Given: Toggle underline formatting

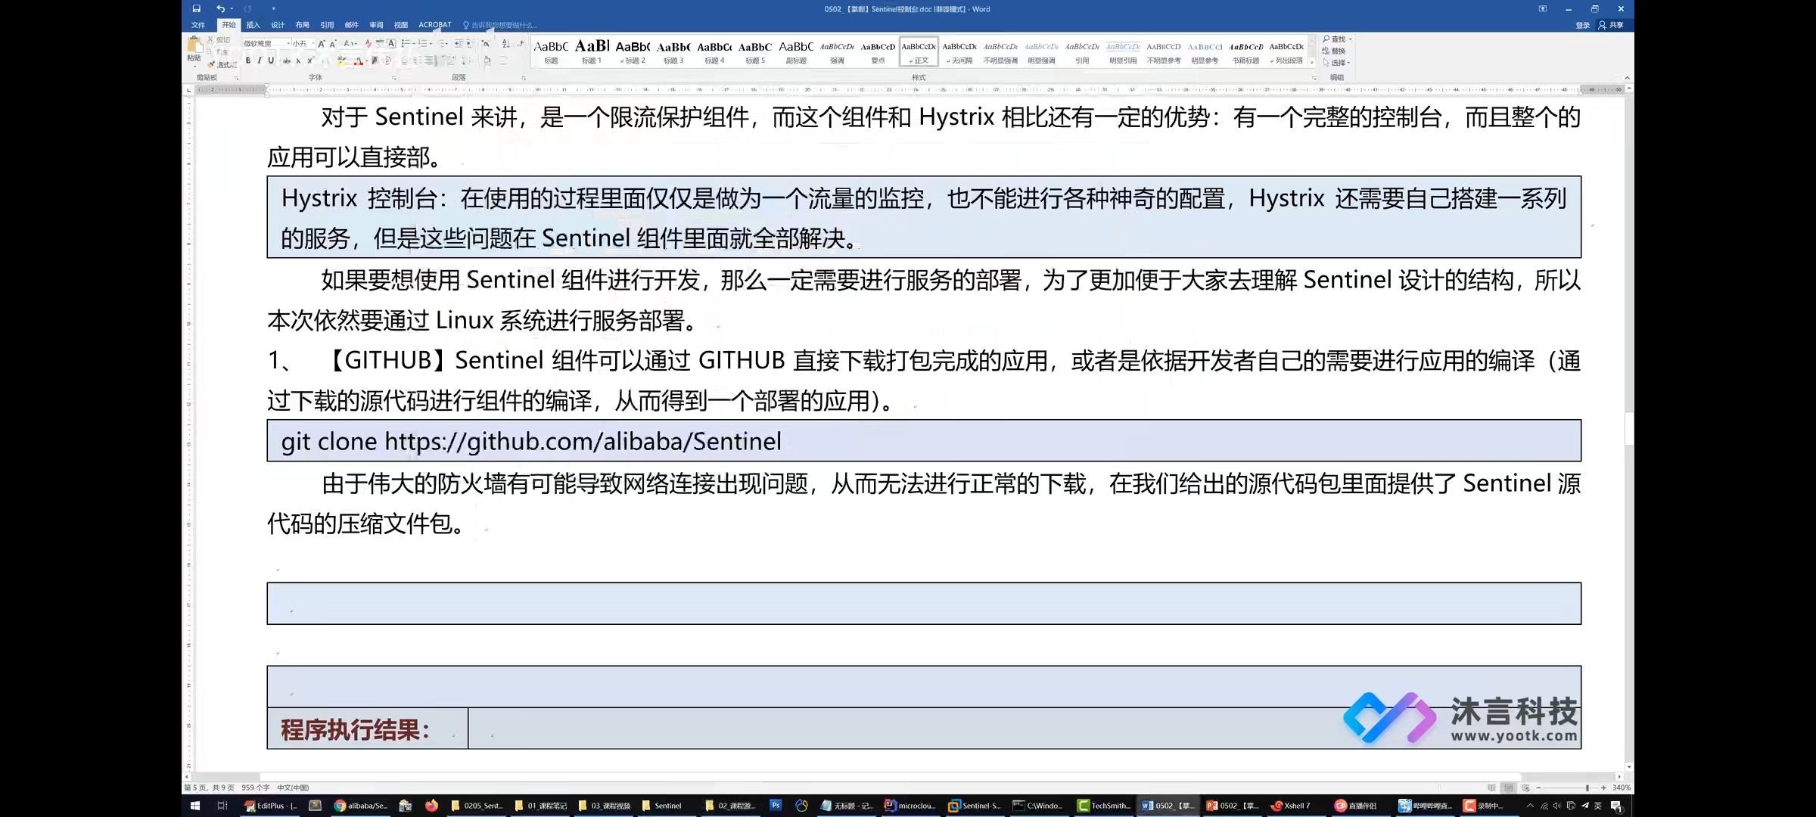Looking at the screenshot, I should 271,61.
